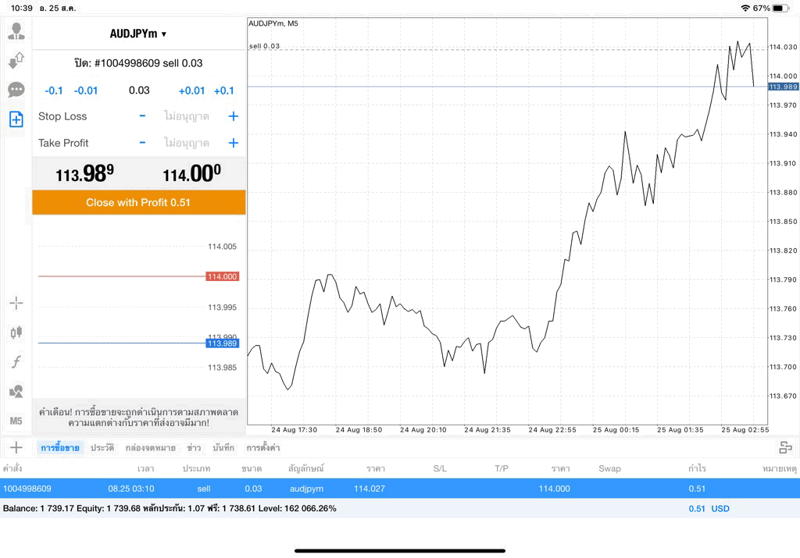This screenshot has height=558, width=800.
Task: Open the quotes up-down arrows icon
Action: pos(16,60)
